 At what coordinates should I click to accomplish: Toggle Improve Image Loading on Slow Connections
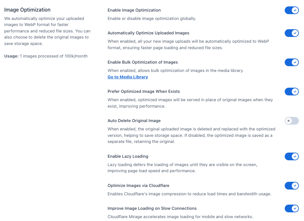click(x=291, y=208)
